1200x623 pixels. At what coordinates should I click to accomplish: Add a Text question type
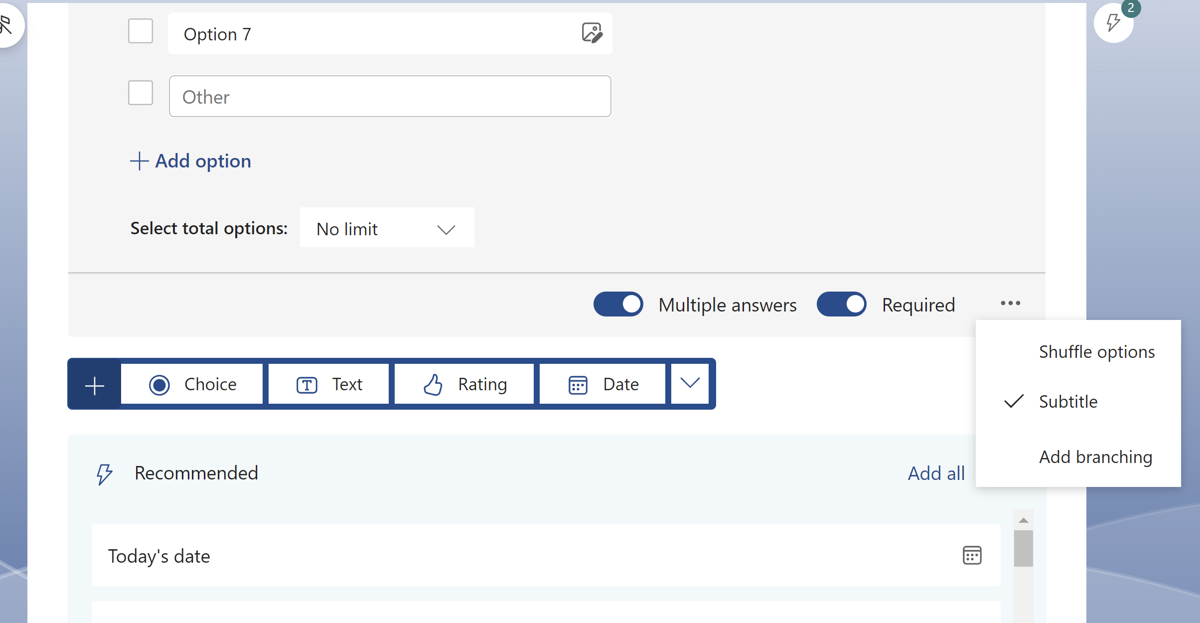pyautogui.click(x=329, y=384)
